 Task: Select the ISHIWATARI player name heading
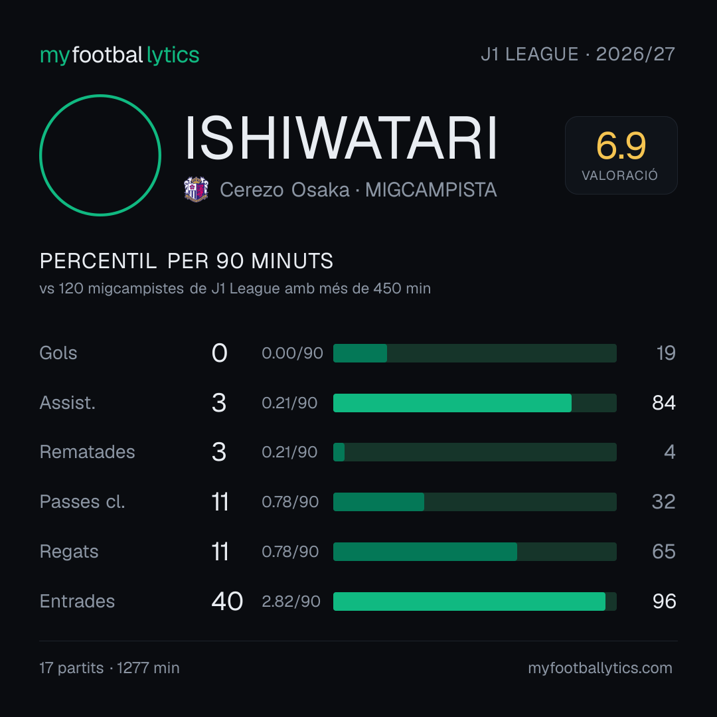[341, 138]
